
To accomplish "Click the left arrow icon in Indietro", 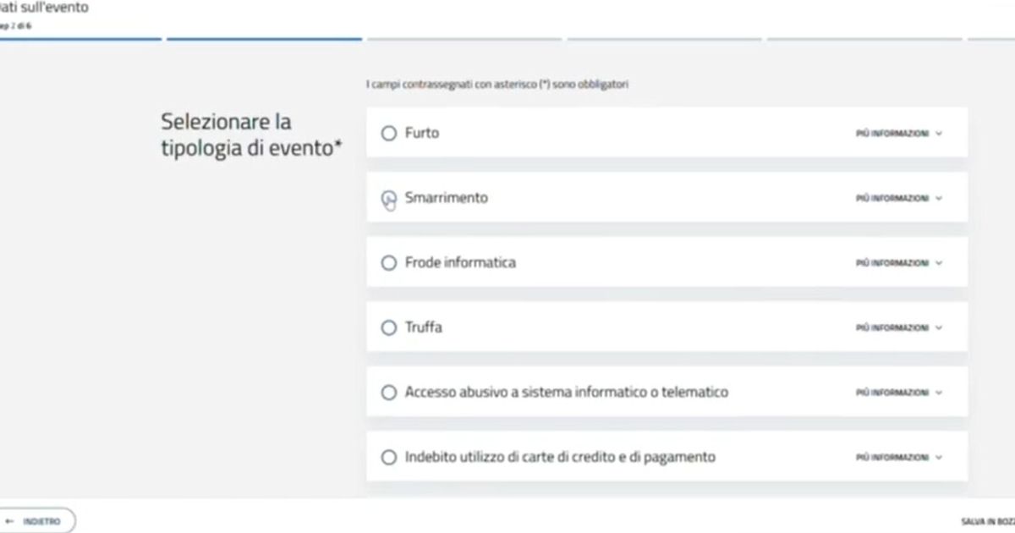I will pos(10,522).
